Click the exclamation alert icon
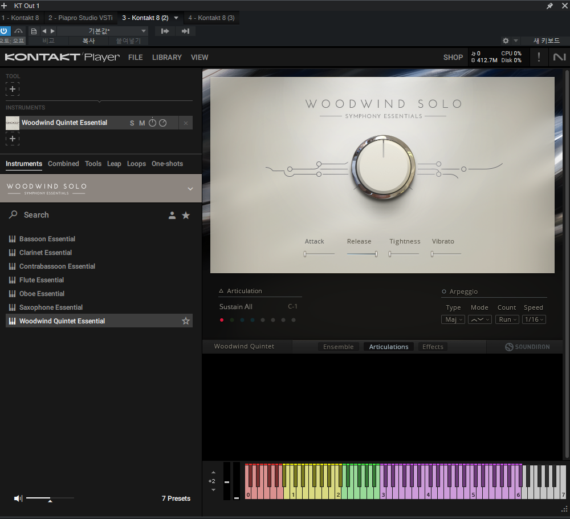Image resolution: width=570 pixels, height=519 pixels. click(539, 56)
